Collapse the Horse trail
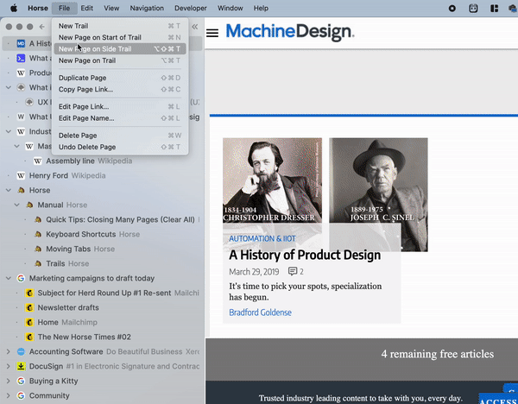 click(9, 190)
